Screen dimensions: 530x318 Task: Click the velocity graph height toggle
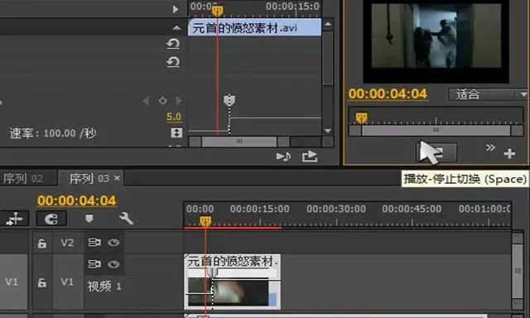[x=176, y=132]
